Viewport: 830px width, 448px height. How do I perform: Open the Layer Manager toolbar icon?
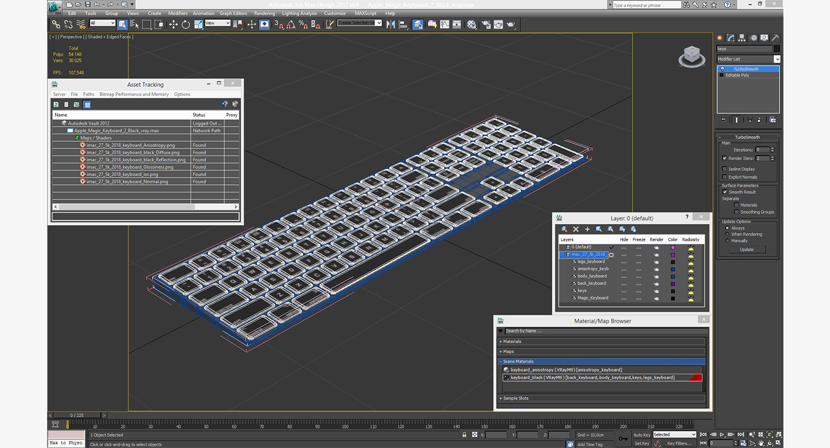(418, 25)
